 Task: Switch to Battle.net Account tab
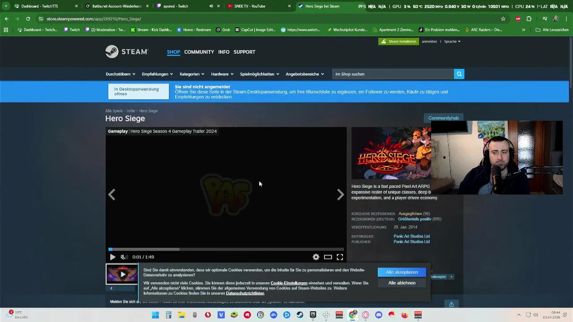117,6
